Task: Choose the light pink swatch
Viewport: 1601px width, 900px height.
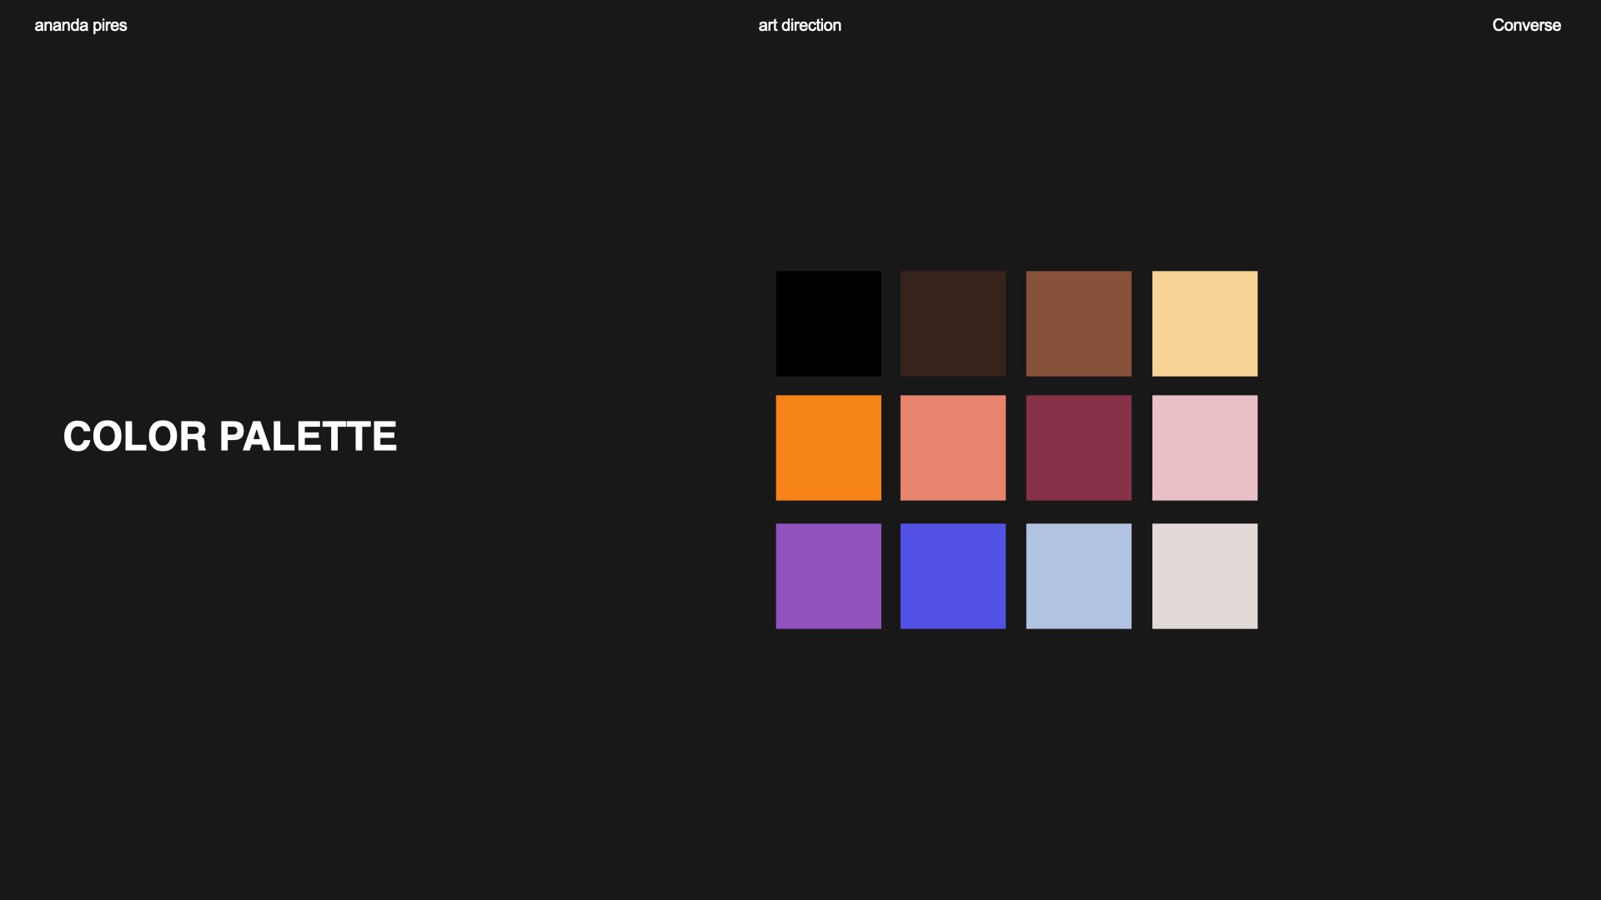Action: coord(1204,447)
